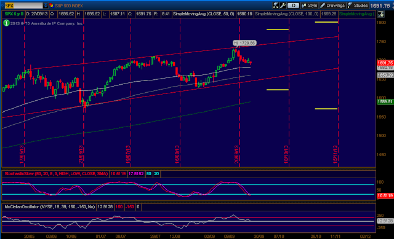Select the yellow line near the 1575 level
The height and width of the screenshot is (239, 394).
click(326, 109)
